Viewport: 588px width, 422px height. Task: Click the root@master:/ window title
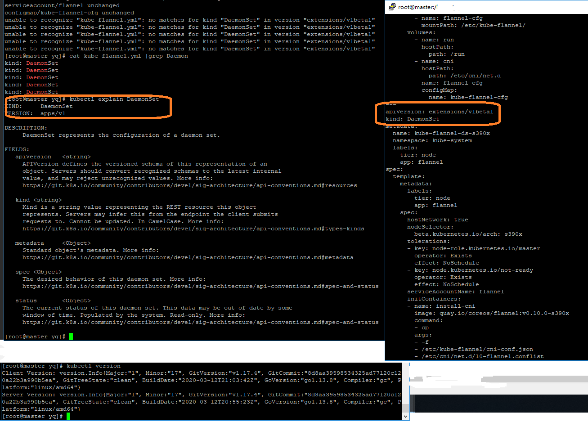[x=417, y=7]
